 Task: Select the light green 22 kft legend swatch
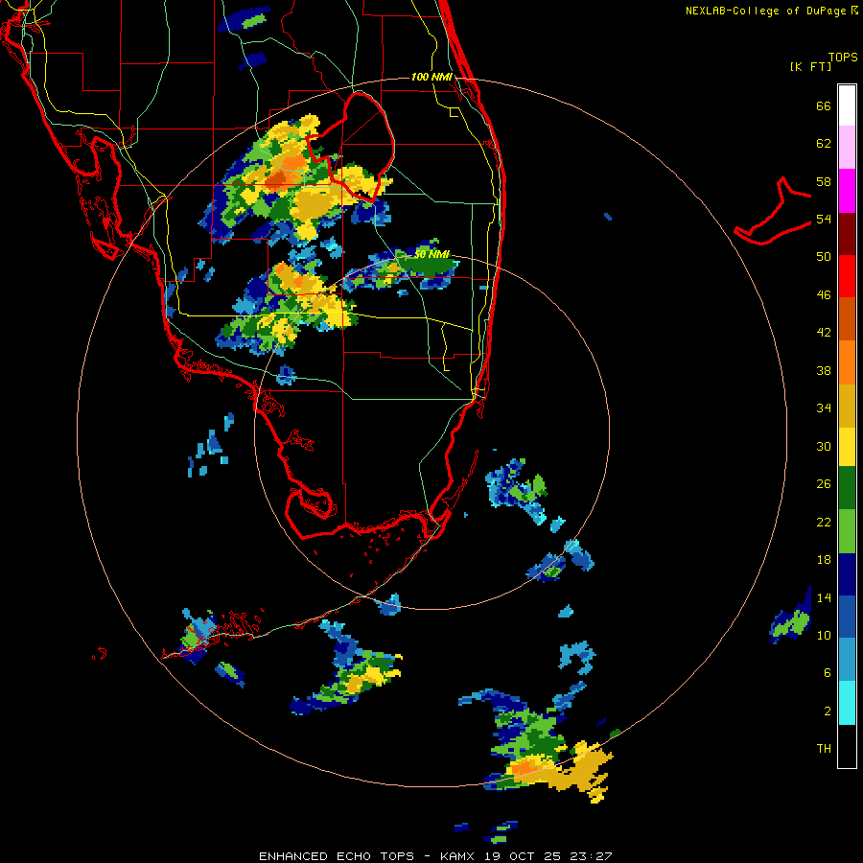pos(847,531)
